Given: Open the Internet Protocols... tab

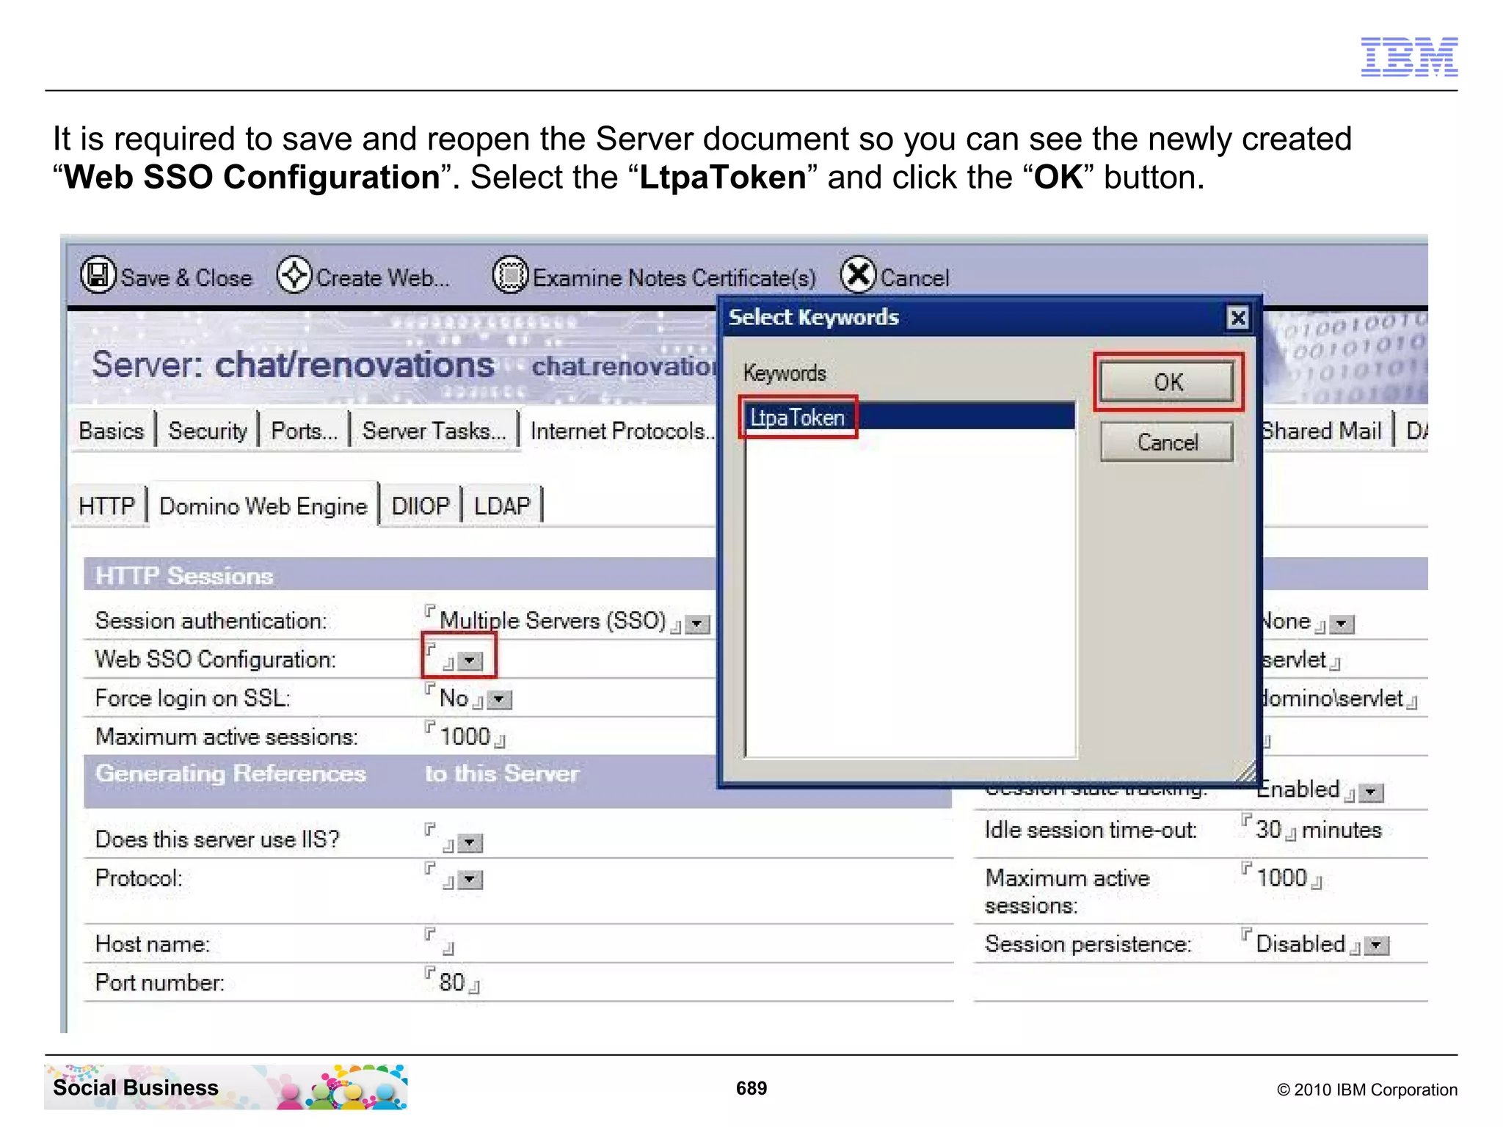Looking at the screenshot, I should pos(622,431).
